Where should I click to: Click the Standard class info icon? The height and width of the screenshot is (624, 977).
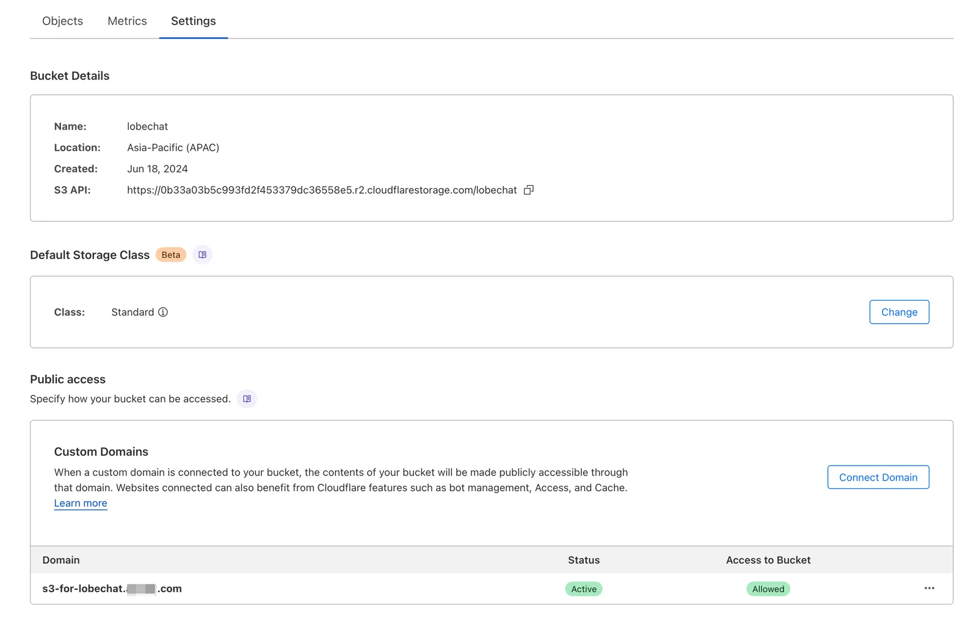[163, 312]
